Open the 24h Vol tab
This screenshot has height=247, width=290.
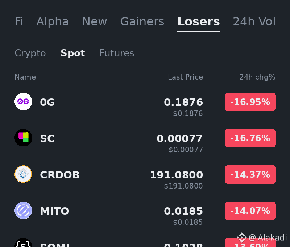(x=254, y=21)
